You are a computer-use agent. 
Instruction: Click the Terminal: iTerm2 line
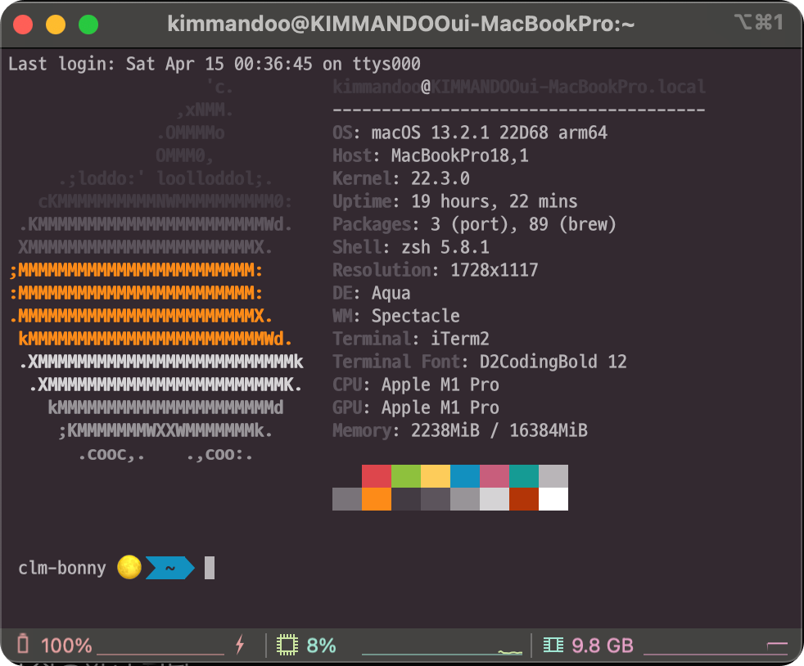(x=411, y=339)
